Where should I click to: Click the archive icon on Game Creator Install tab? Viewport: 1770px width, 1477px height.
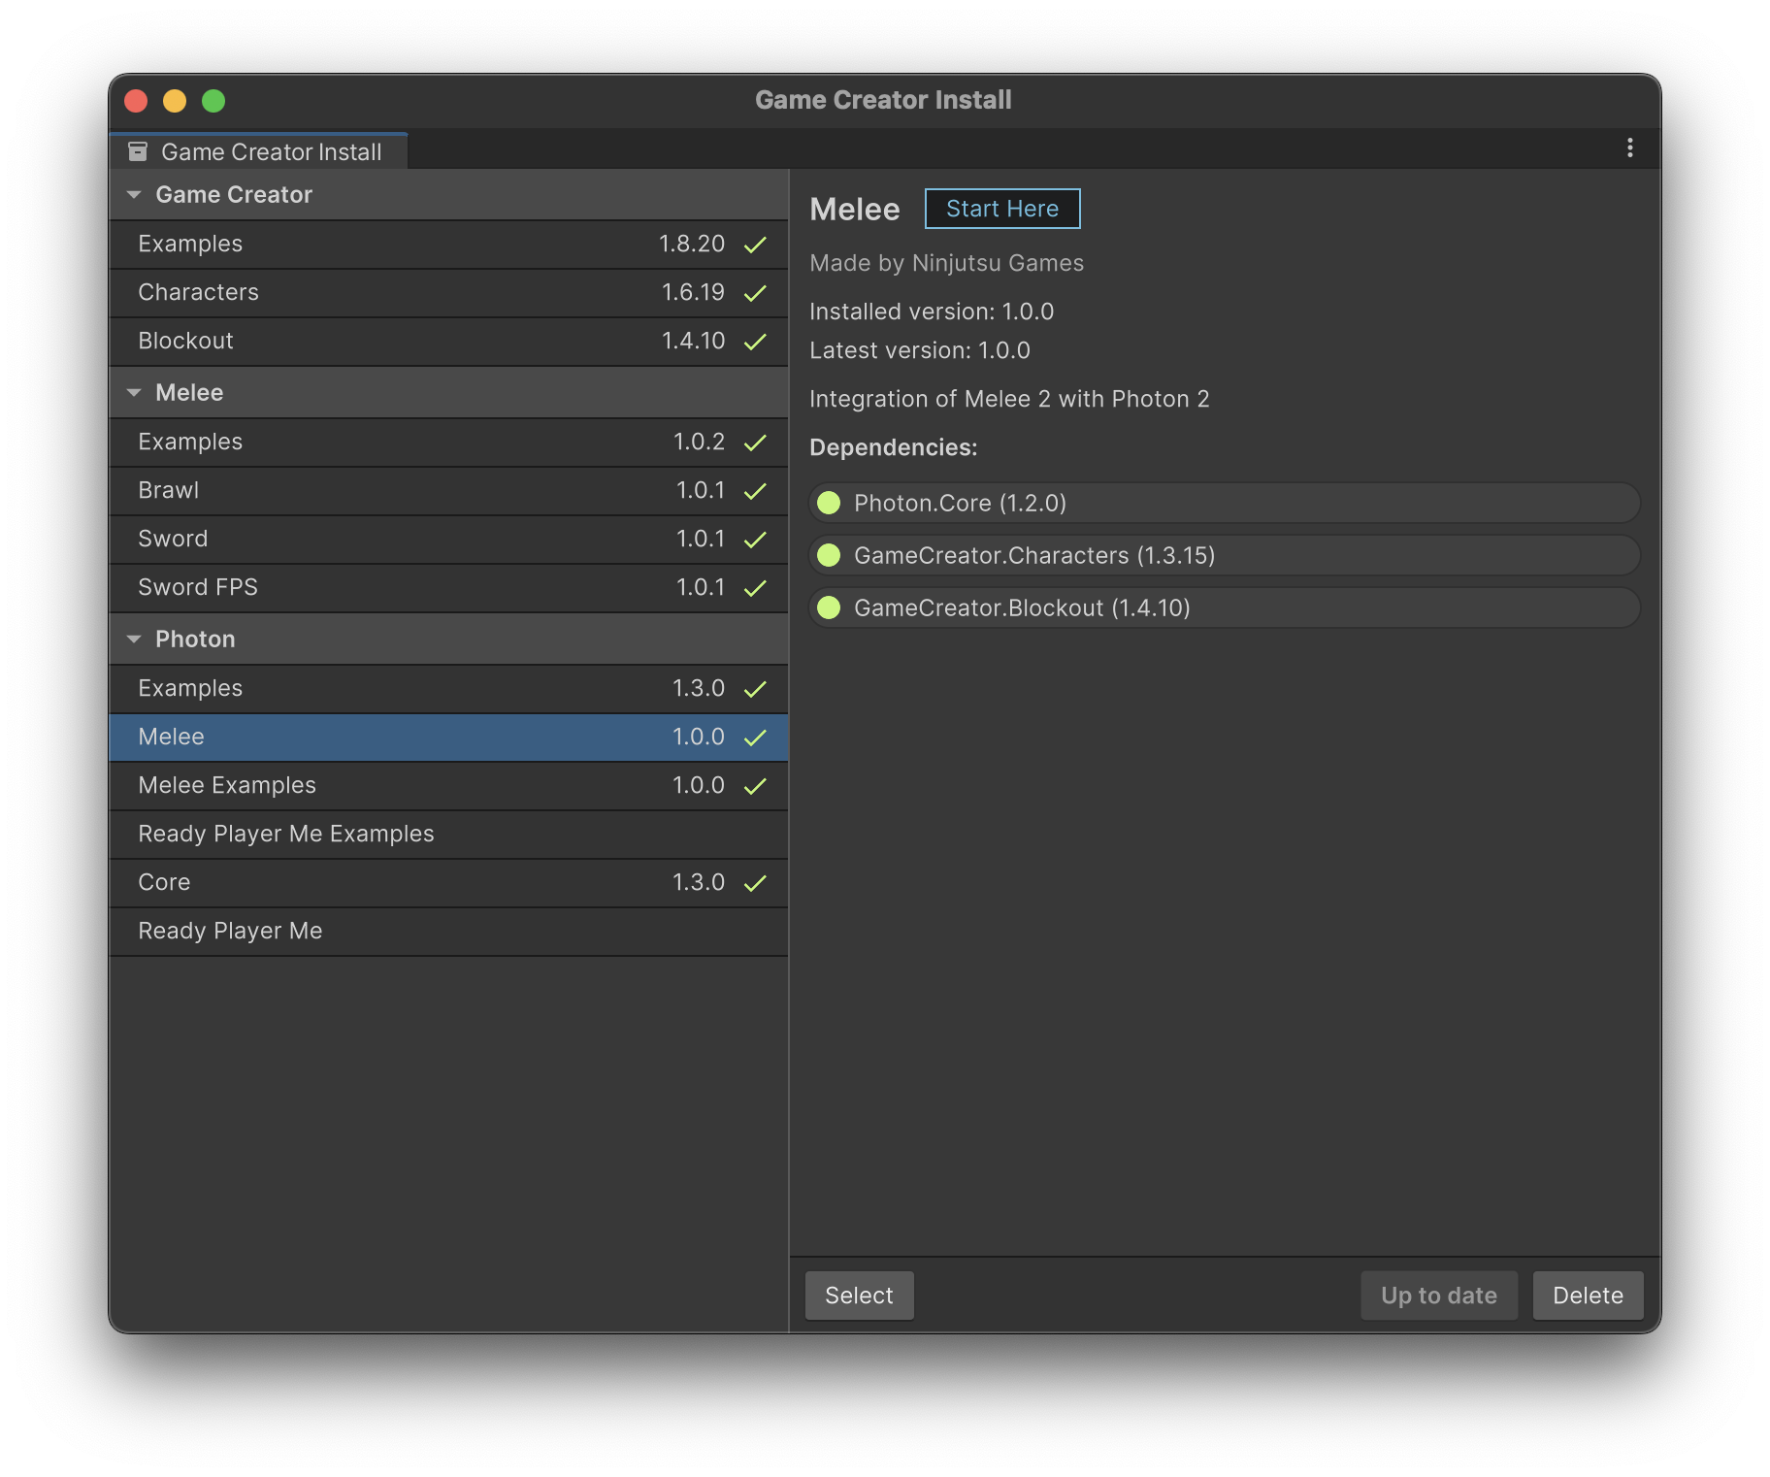click(138, 151)
